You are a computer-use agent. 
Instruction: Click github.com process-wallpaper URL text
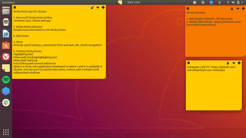(x=211, y=69)
